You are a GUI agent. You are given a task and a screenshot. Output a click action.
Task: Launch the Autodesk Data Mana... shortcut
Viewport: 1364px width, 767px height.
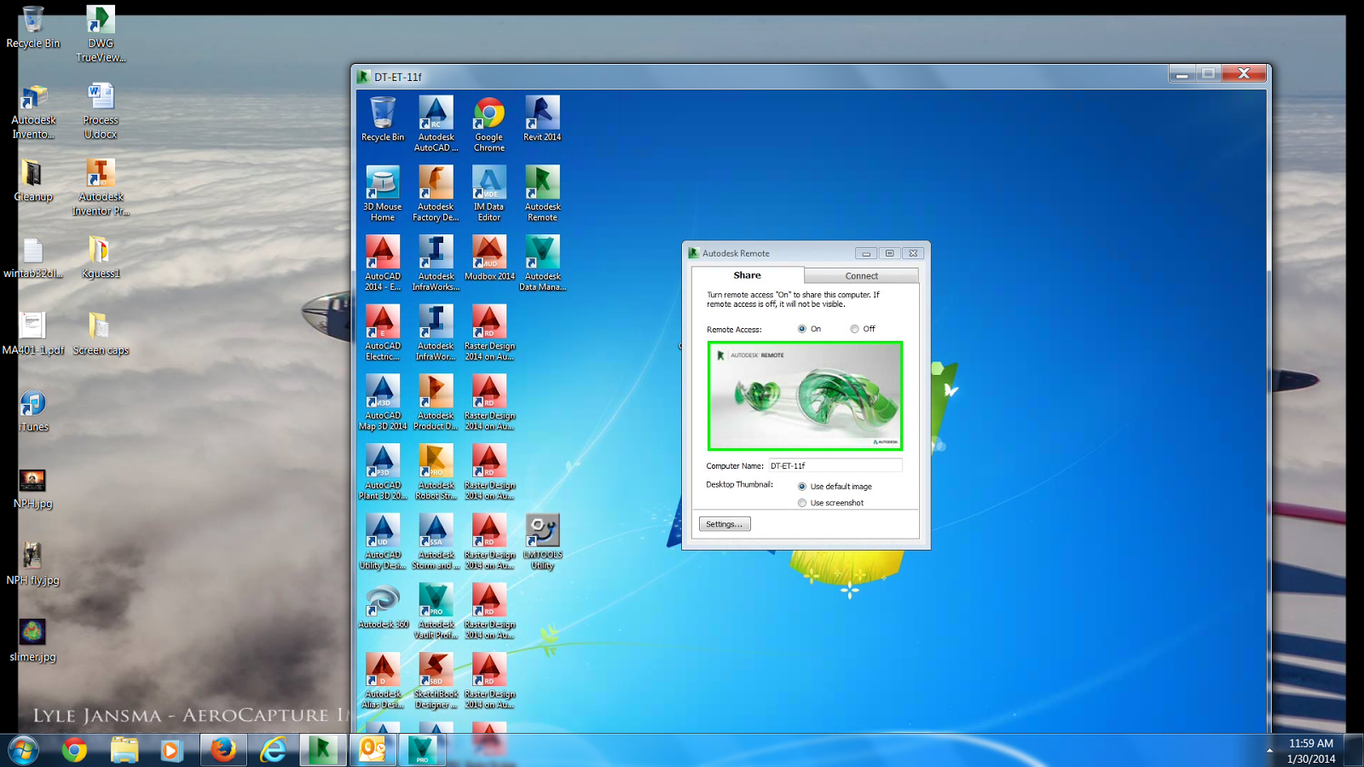point(542,264)
